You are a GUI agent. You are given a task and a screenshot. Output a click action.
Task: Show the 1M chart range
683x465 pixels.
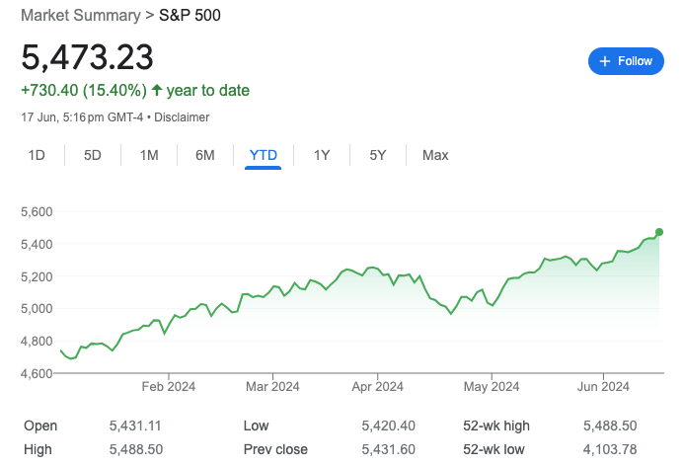[149, 155]
